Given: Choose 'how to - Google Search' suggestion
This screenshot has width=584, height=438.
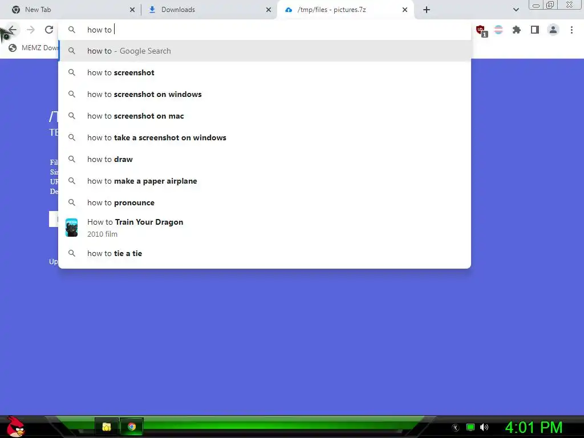Looking at the screenshot, I should [x=265, y=51].
